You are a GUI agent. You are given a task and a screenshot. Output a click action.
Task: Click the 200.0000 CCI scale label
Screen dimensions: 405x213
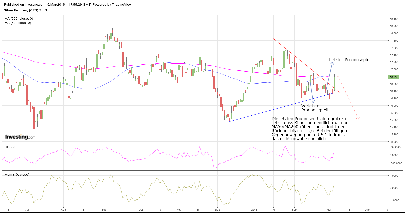396,147
